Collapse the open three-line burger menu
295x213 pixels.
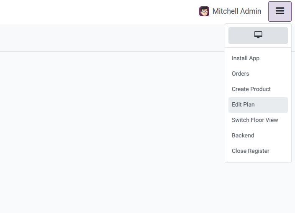pyautogui.click(x=280, y=11)
